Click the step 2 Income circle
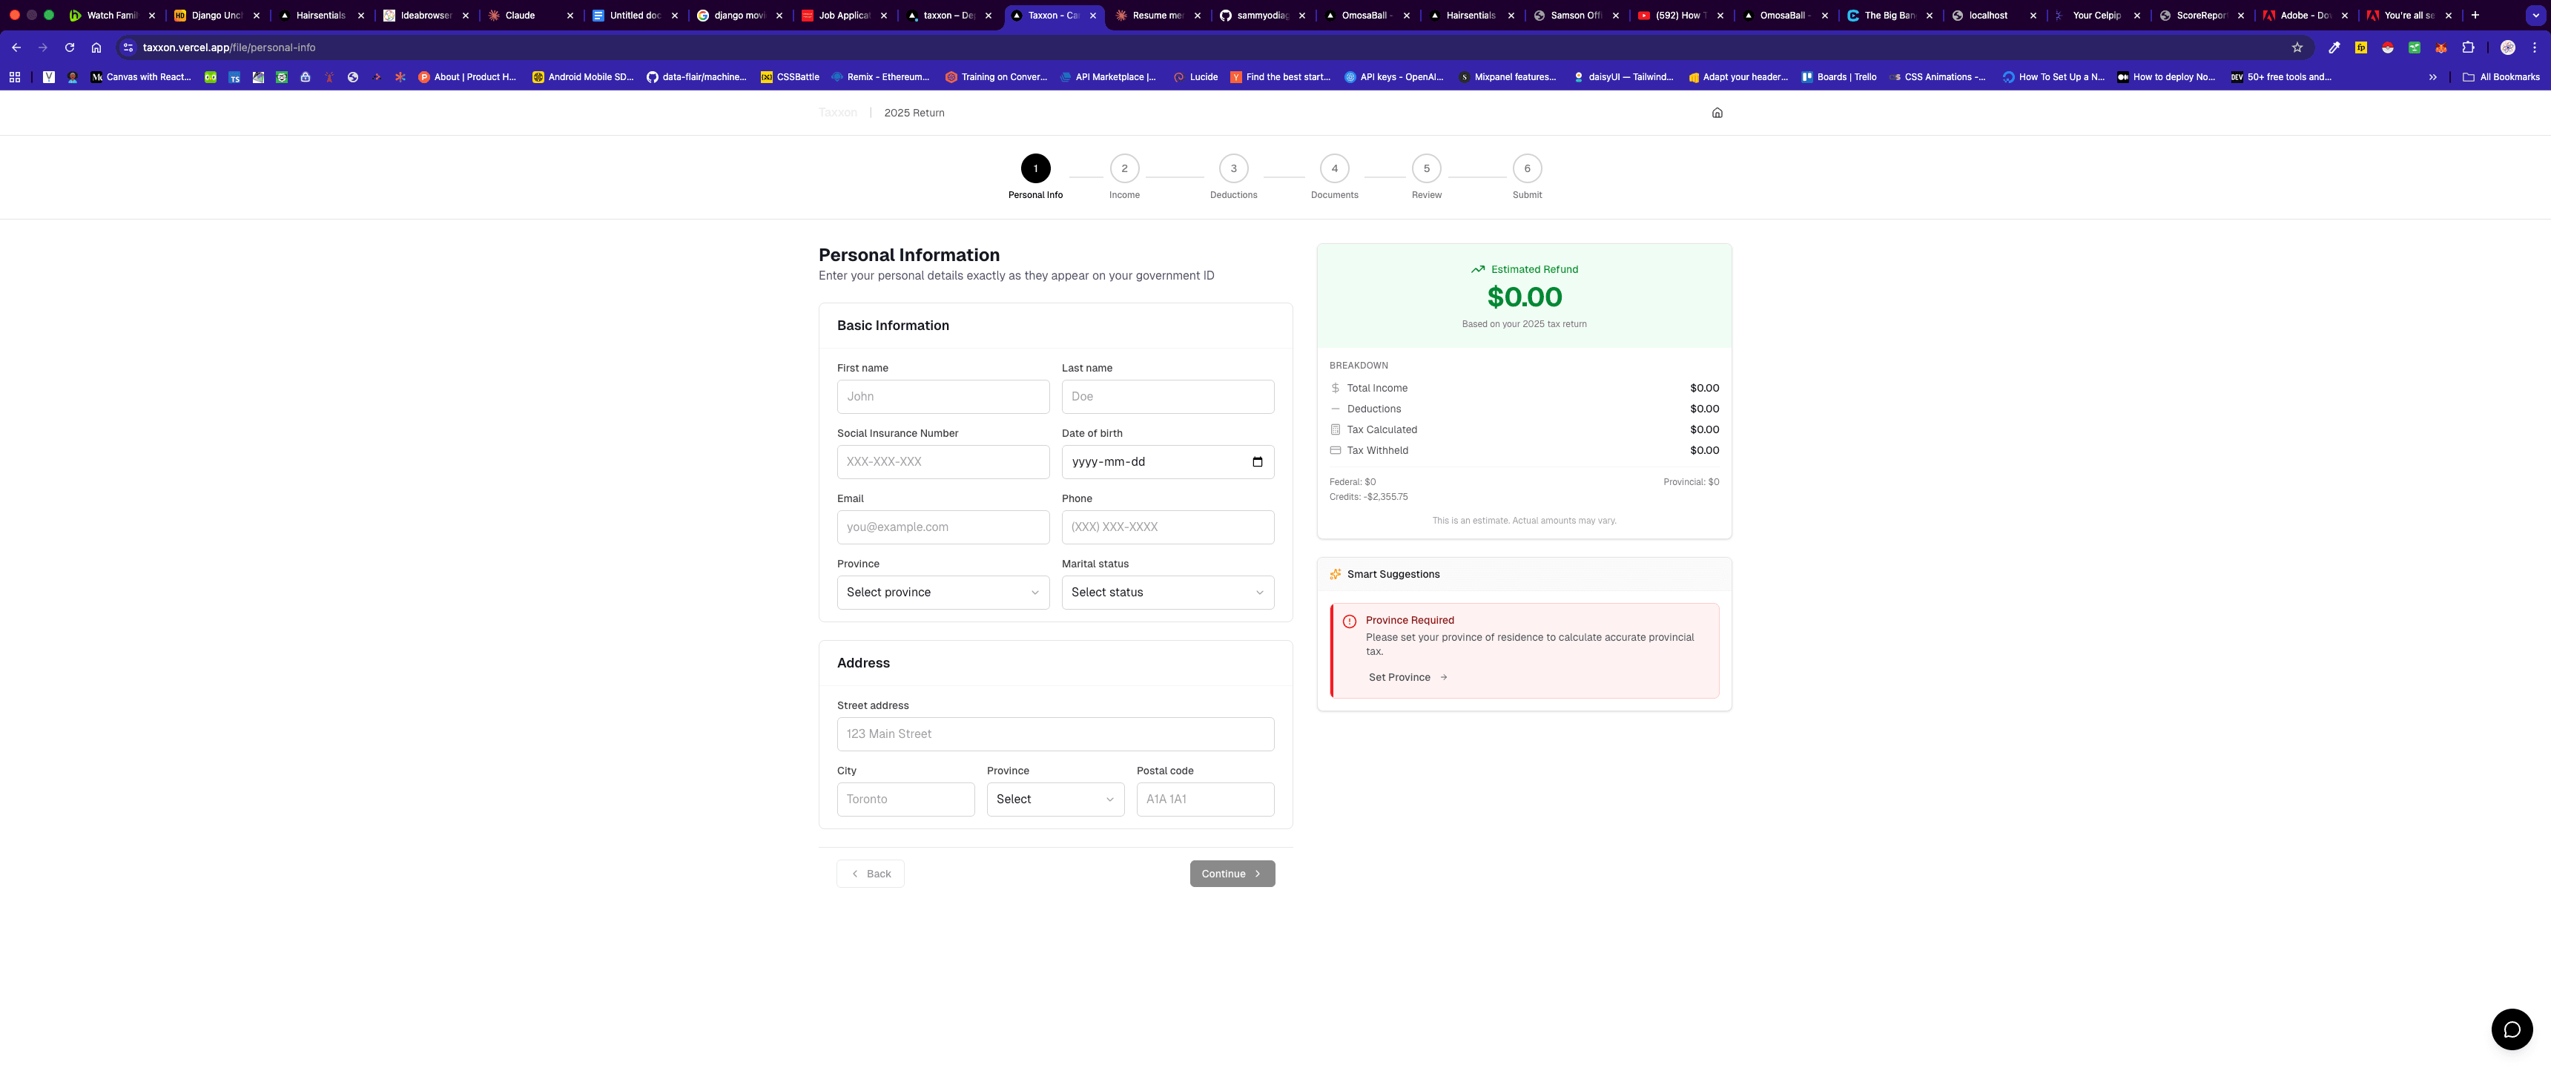 [x=1124, y=168]
